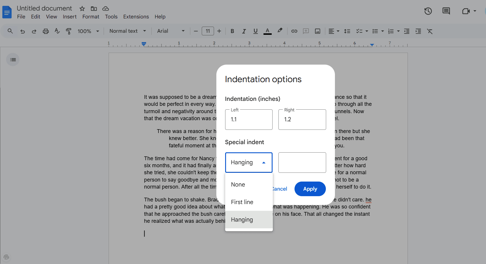The width and height of the screenshot is (486, 264).
Task: Decrease indent from toolbar
Action: [407, 31]
